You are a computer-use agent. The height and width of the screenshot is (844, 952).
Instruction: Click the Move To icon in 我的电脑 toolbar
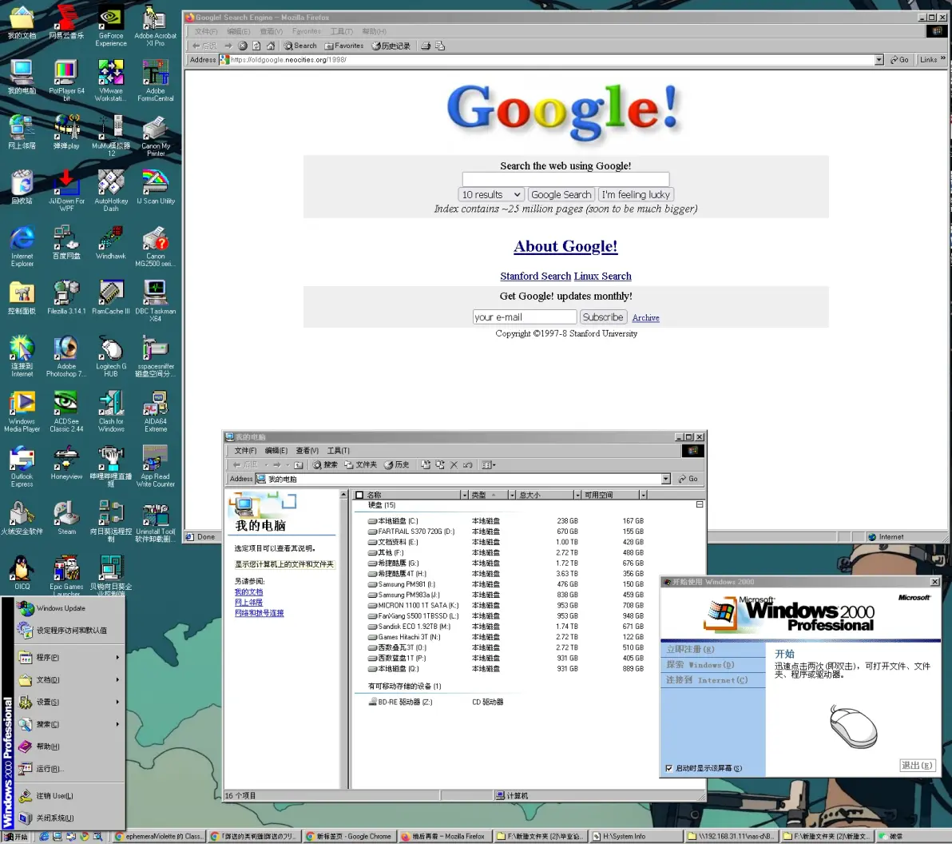point(426,465)
